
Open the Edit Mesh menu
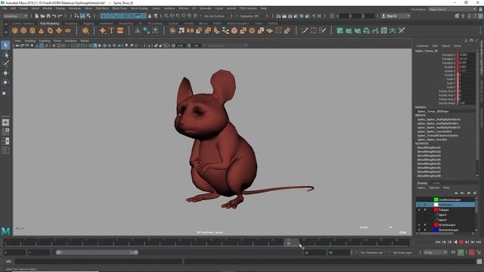102,8
